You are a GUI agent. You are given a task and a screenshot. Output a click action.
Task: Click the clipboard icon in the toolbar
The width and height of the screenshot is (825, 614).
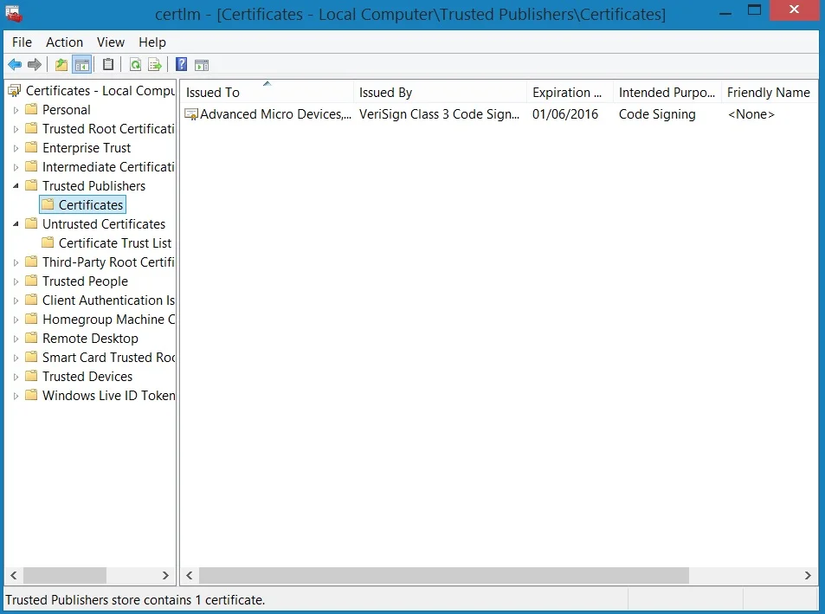click(x=108, y=65)
